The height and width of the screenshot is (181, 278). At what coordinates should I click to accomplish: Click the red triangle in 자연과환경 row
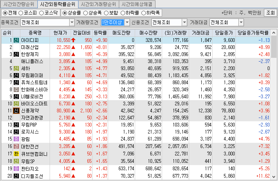(x=73, y=118)
